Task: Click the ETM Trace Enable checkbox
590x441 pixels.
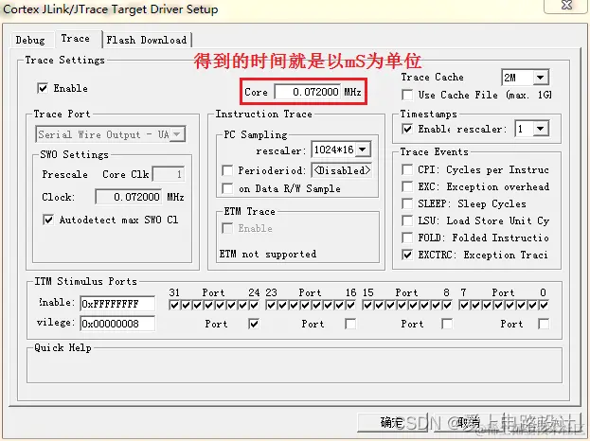Action: [227, 228]
